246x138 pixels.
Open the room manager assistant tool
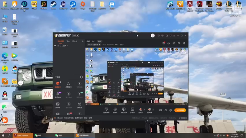point(69,85)
